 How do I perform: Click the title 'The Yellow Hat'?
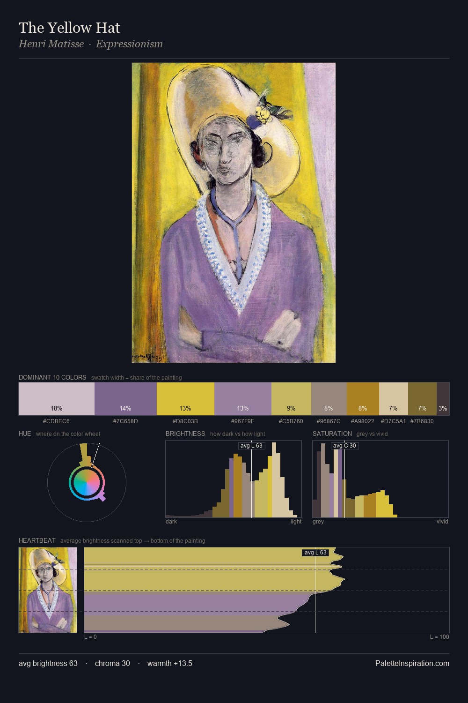(69, 28)
